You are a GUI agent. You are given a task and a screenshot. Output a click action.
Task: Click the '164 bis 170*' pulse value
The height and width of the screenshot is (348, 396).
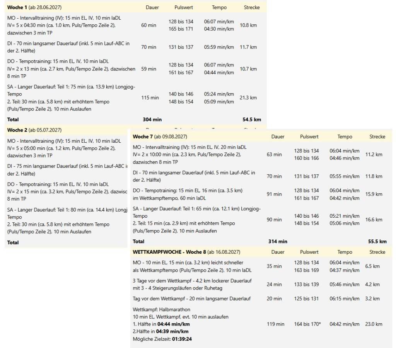(307, 324)
